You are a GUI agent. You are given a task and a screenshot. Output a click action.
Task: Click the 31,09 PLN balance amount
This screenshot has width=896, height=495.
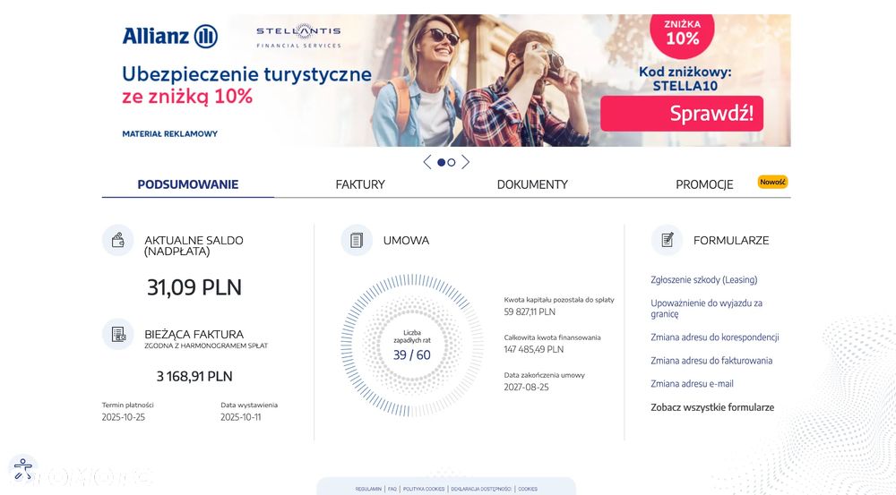tap(194, 287)
